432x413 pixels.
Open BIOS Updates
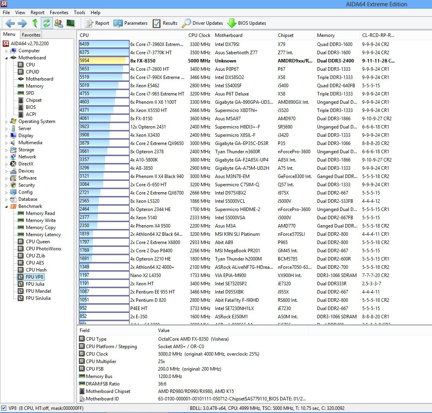coord(246,23)
